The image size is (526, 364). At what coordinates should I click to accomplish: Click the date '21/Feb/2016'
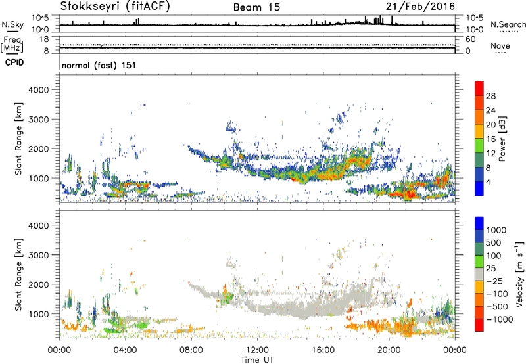coord(420,6)
